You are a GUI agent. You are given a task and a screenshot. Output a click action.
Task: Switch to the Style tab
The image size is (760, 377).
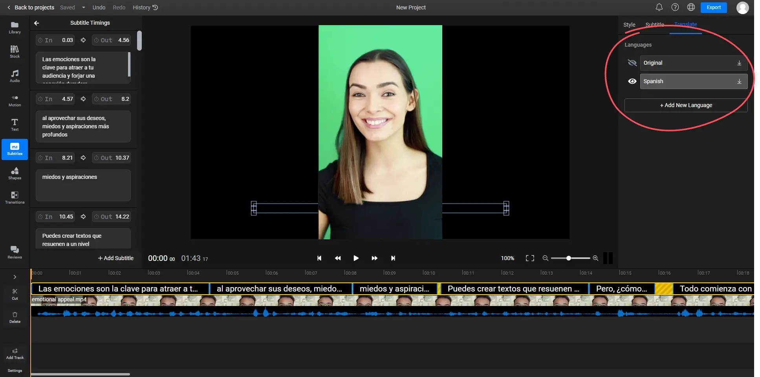(x=629, y=24)
